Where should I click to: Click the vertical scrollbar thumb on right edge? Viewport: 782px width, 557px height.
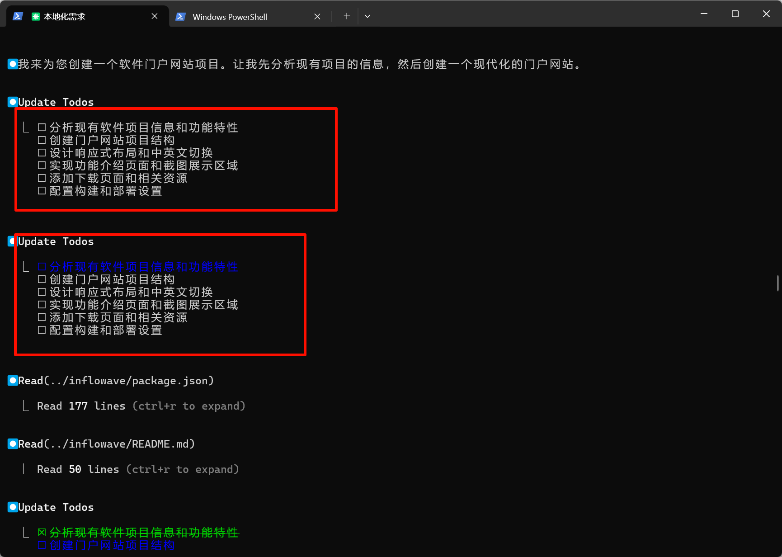click(x=777, y=283)
